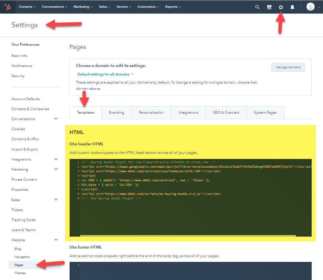
Task: Open the Marketplace storefront icon
Action: pyautogui.click(x=269, y=7)
